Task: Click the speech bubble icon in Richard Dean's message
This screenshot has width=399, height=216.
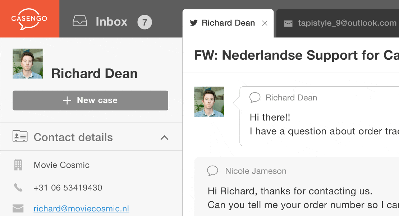Action: [x=255, y=98]
